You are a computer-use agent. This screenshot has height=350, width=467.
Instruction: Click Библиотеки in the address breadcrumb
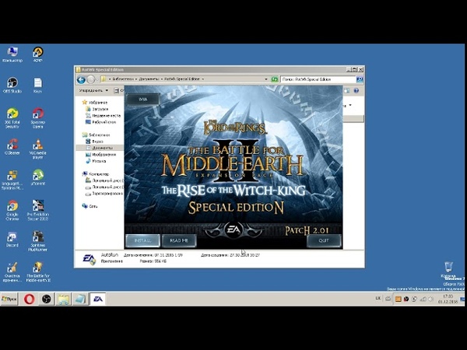pos(123,79)
